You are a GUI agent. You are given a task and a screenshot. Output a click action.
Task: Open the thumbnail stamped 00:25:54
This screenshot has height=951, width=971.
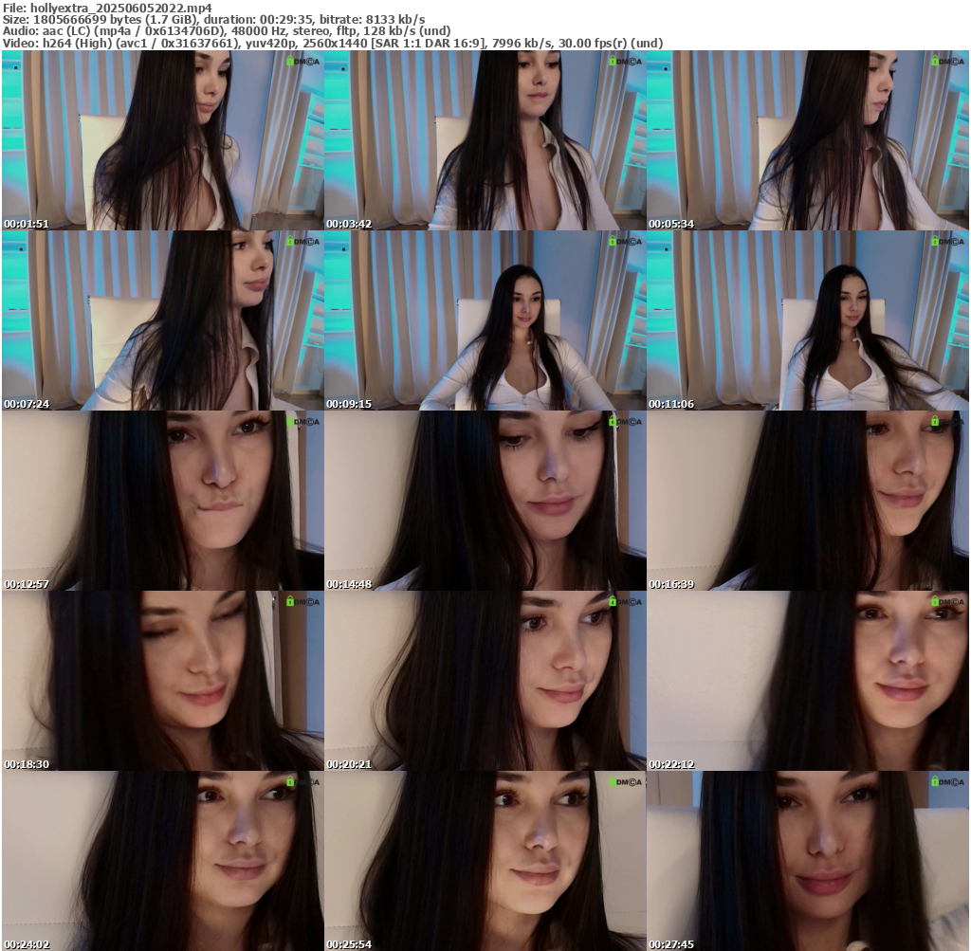pos(485,861)
